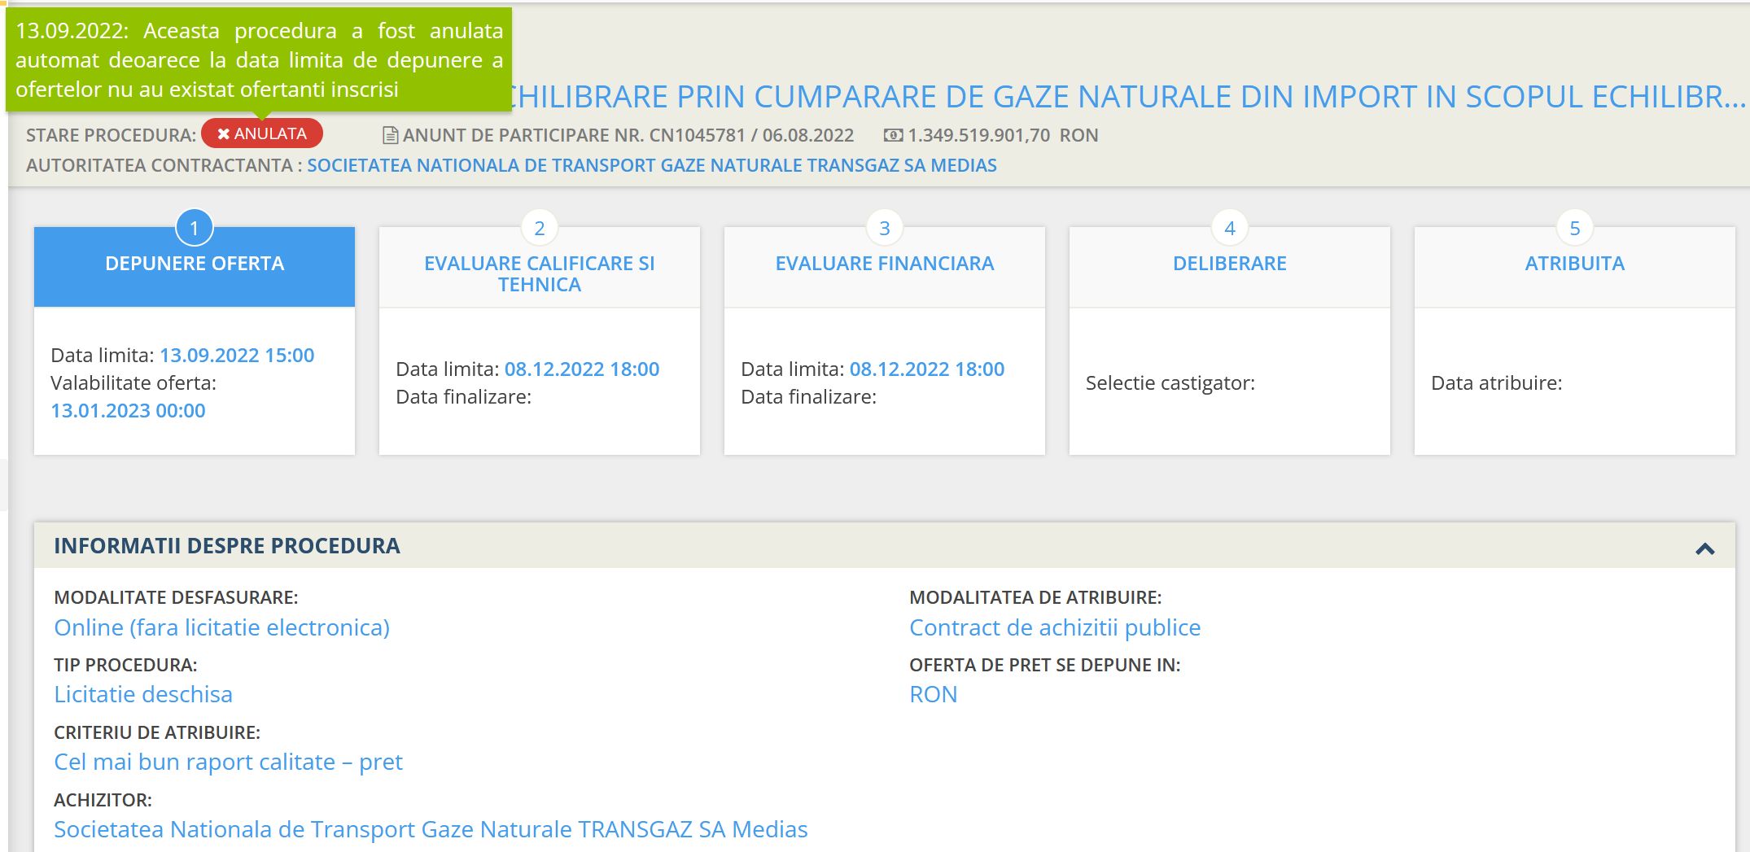Click the green cancellation notice tooltip
1750x852 pixels.
pyautogui.click(x=259, y=59)
